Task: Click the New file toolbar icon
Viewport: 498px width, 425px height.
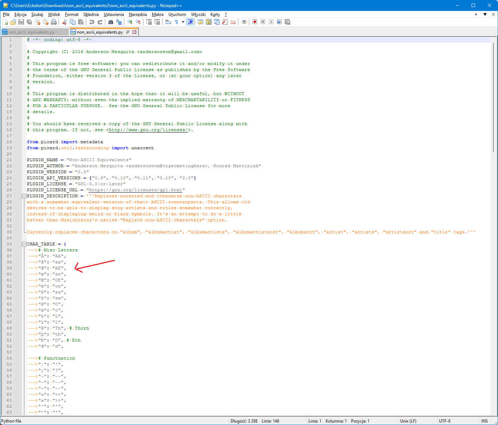Action: pyautogui.click(x=5, y=22)
